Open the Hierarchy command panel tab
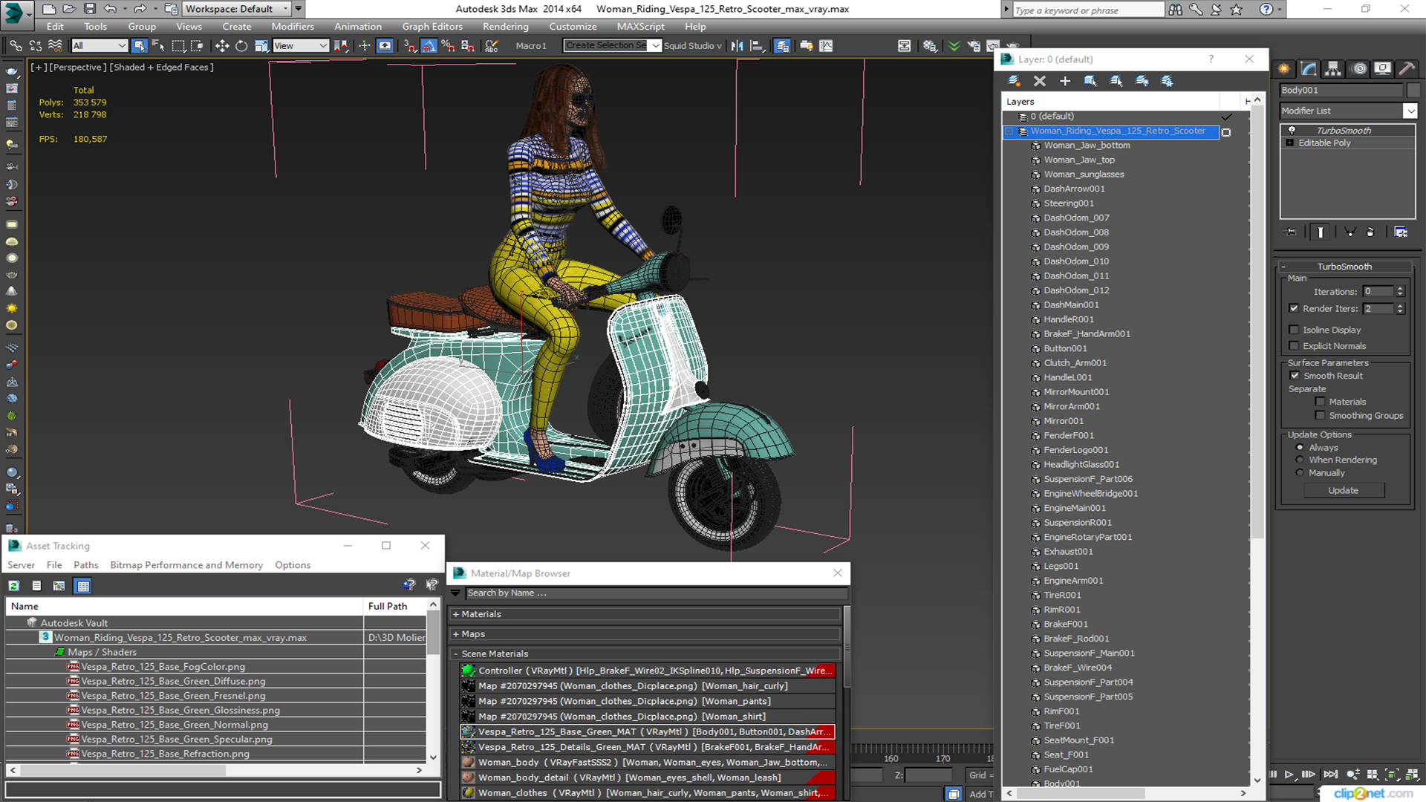Viewport: 1426px width, 802px height. (1333, 69)
